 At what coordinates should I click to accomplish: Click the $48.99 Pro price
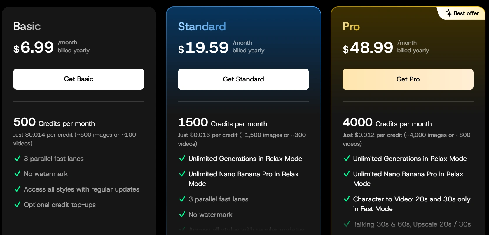pyautogui.click(x=368, y=48)
